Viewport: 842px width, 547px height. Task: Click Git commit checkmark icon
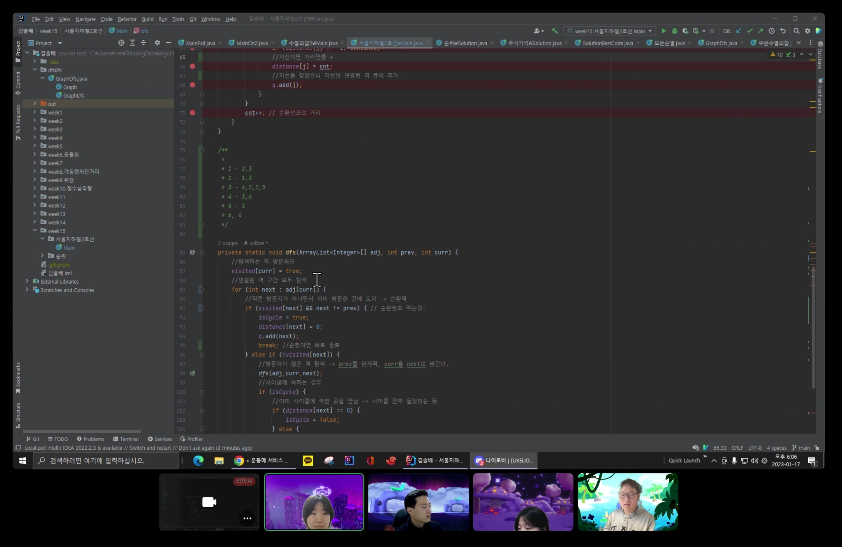(749, 31)
